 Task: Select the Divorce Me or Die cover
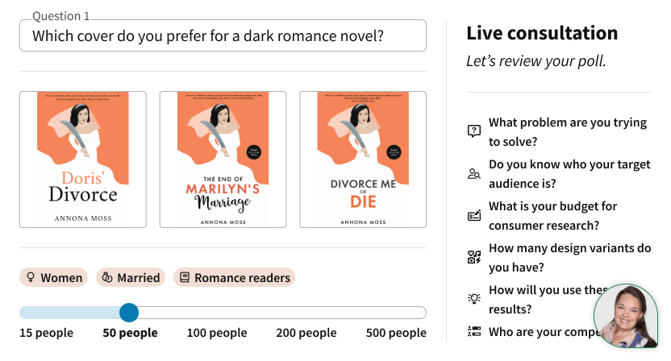click(363, 160)
